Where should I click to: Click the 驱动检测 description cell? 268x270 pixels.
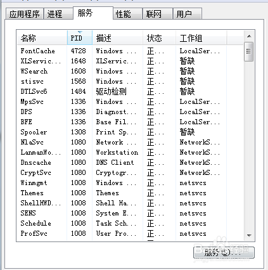point(111,91)
